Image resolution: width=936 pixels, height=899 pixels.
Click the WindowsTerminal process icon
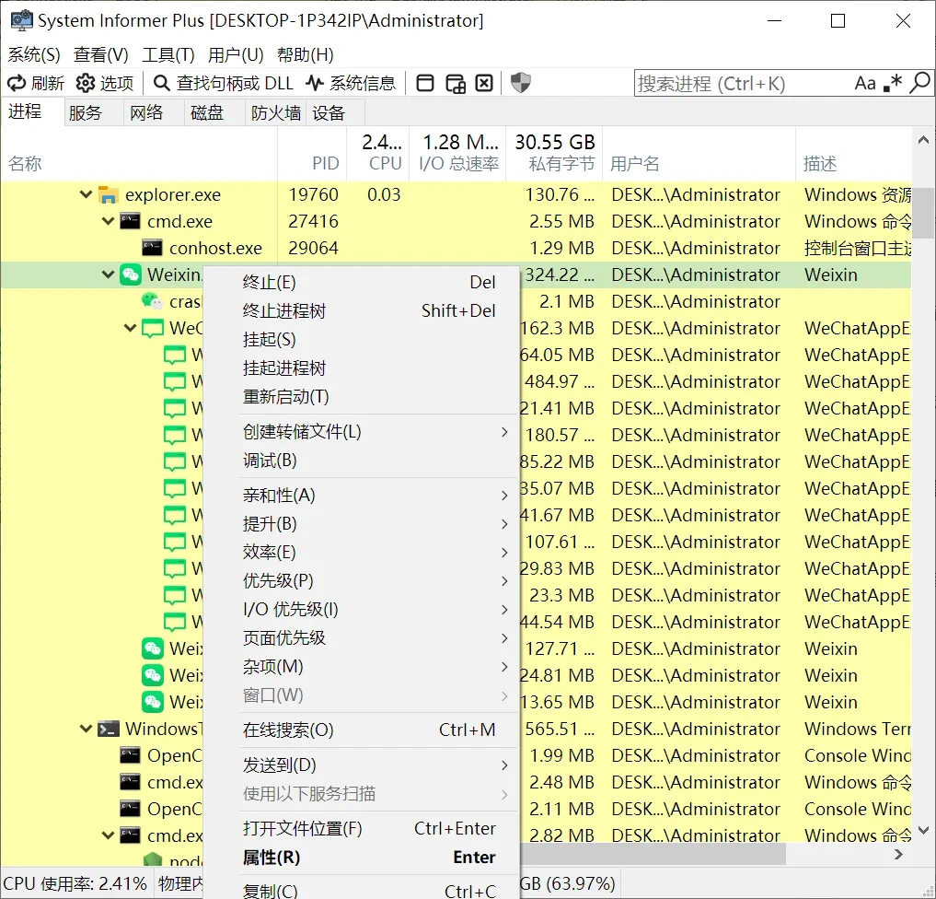[108, 729]
